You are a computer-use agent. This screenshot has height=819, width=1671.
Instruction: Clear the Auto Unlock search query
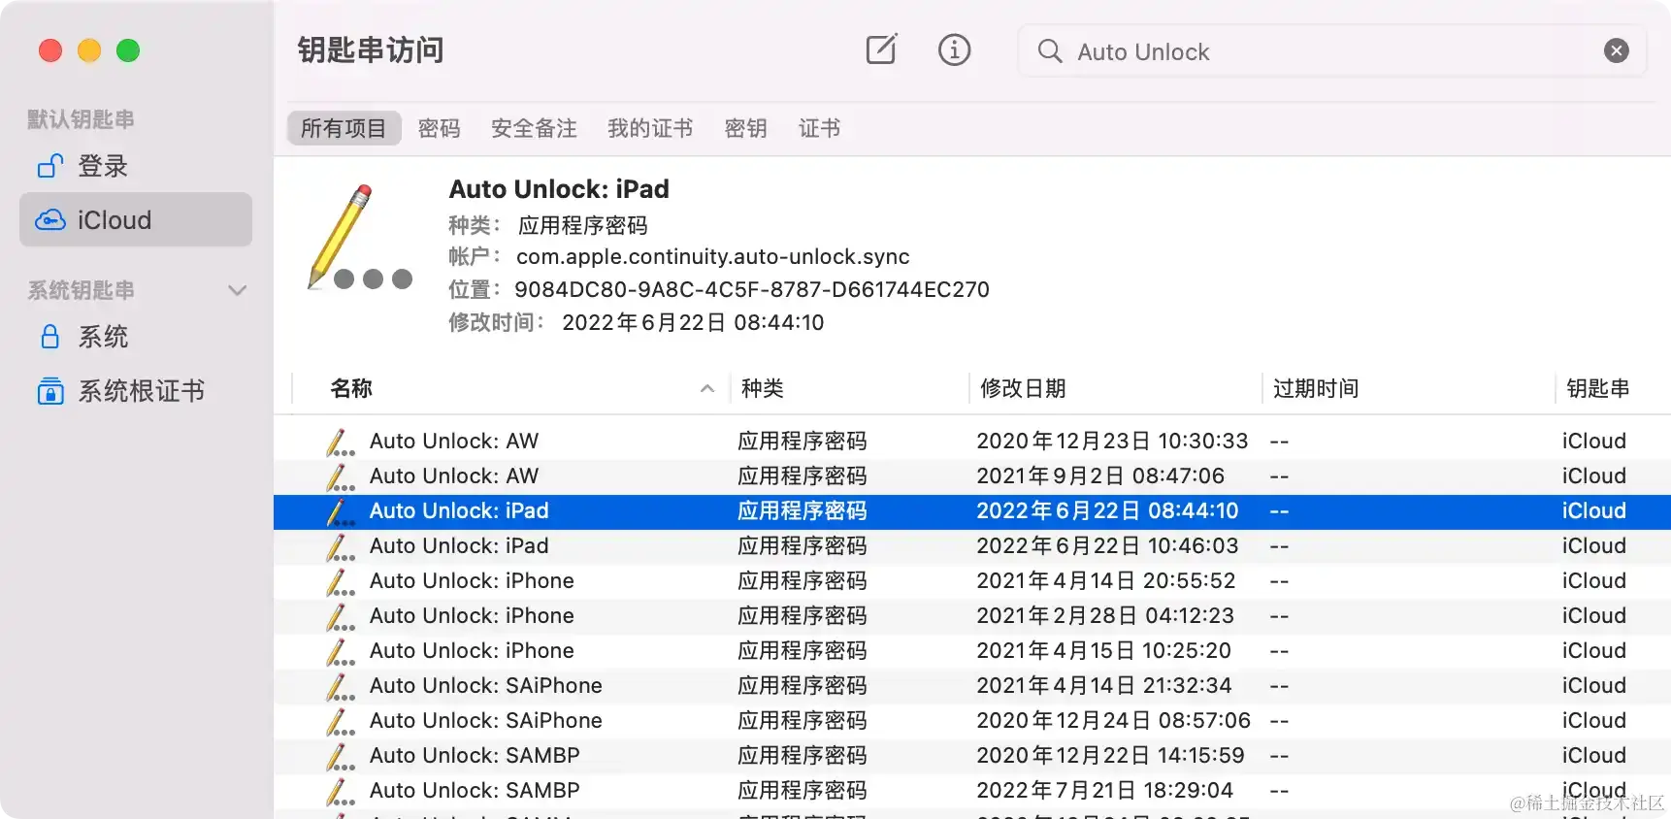coord(1616,49)
